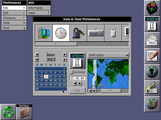
Task: Expand the Edit submenu
Action: click(x=13, y=13)
